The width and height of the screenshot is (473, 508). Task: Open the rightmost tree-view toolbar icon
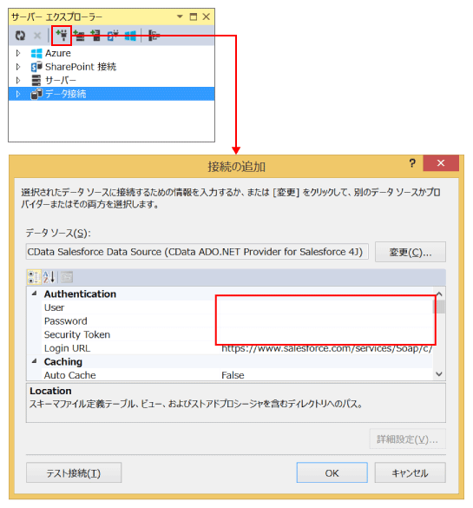(154, 36)
